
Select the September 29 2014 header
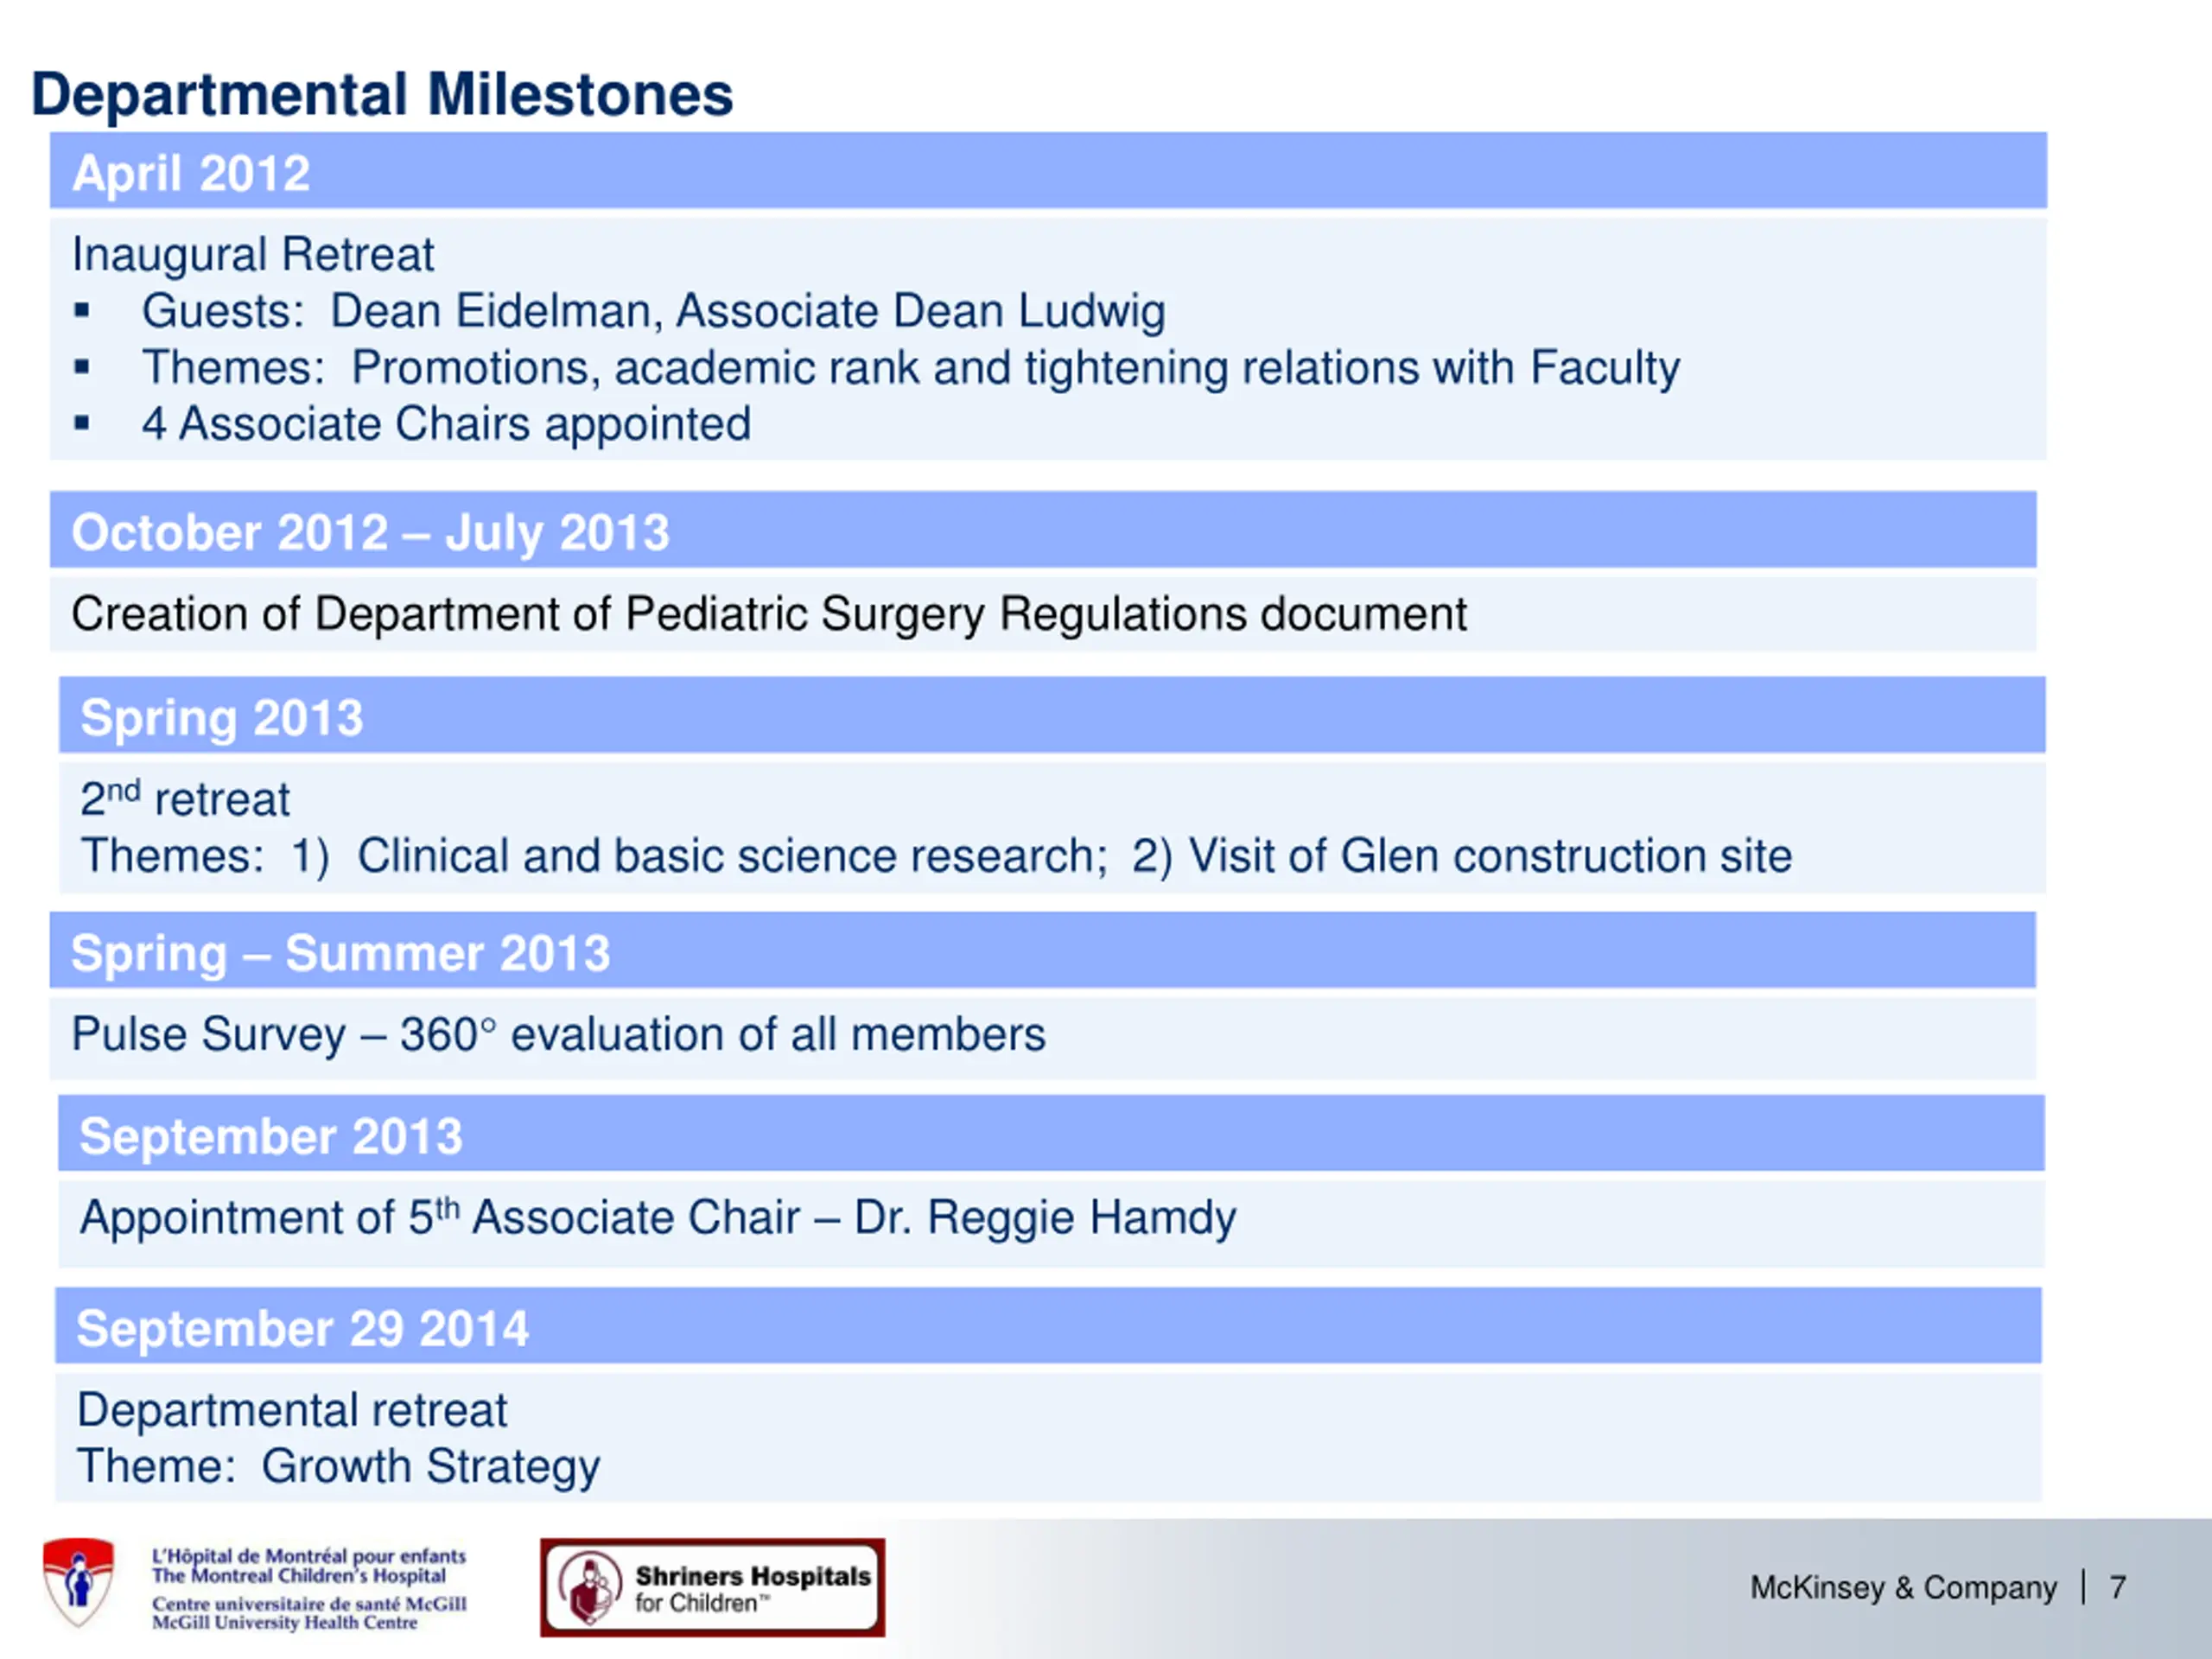point(1048,1326)
